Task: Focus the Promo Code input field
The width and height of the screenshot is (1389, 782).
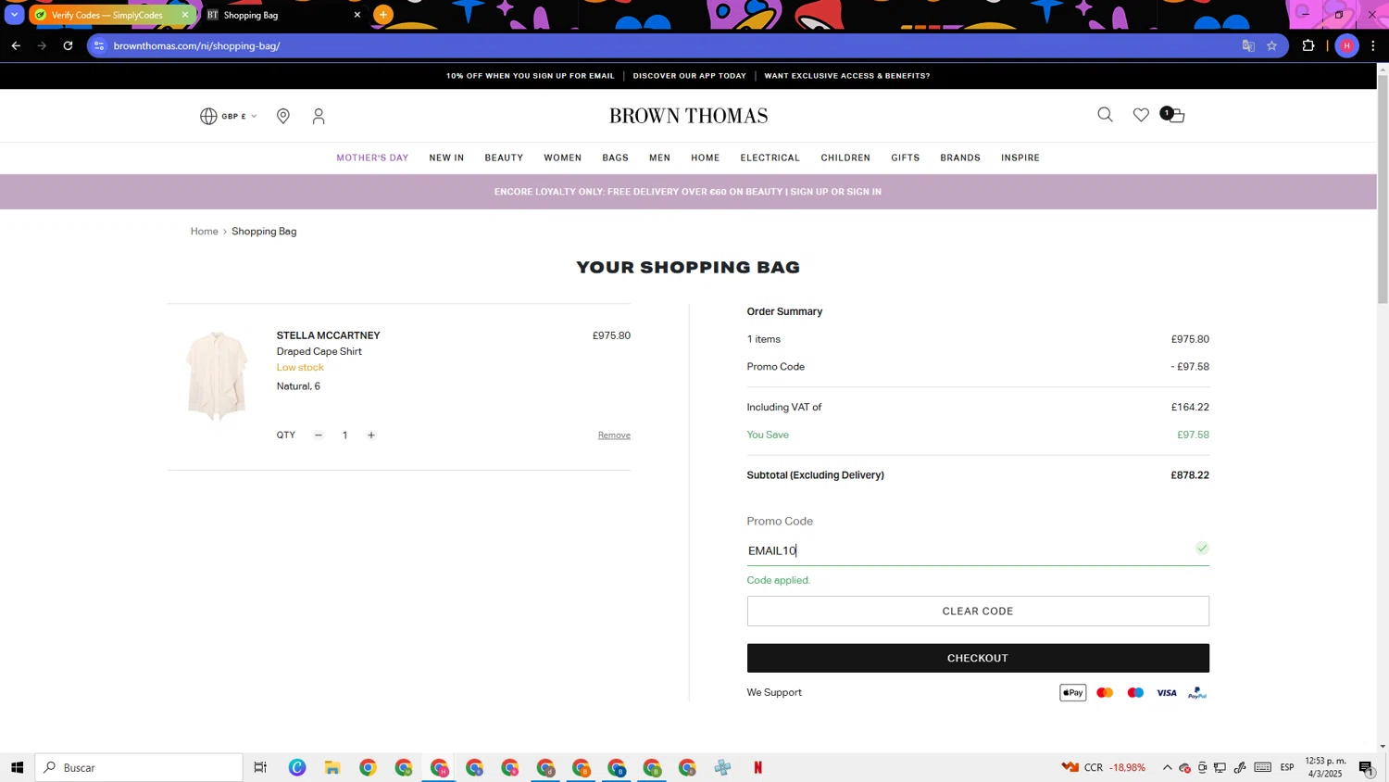Action: tap(978, 550)
